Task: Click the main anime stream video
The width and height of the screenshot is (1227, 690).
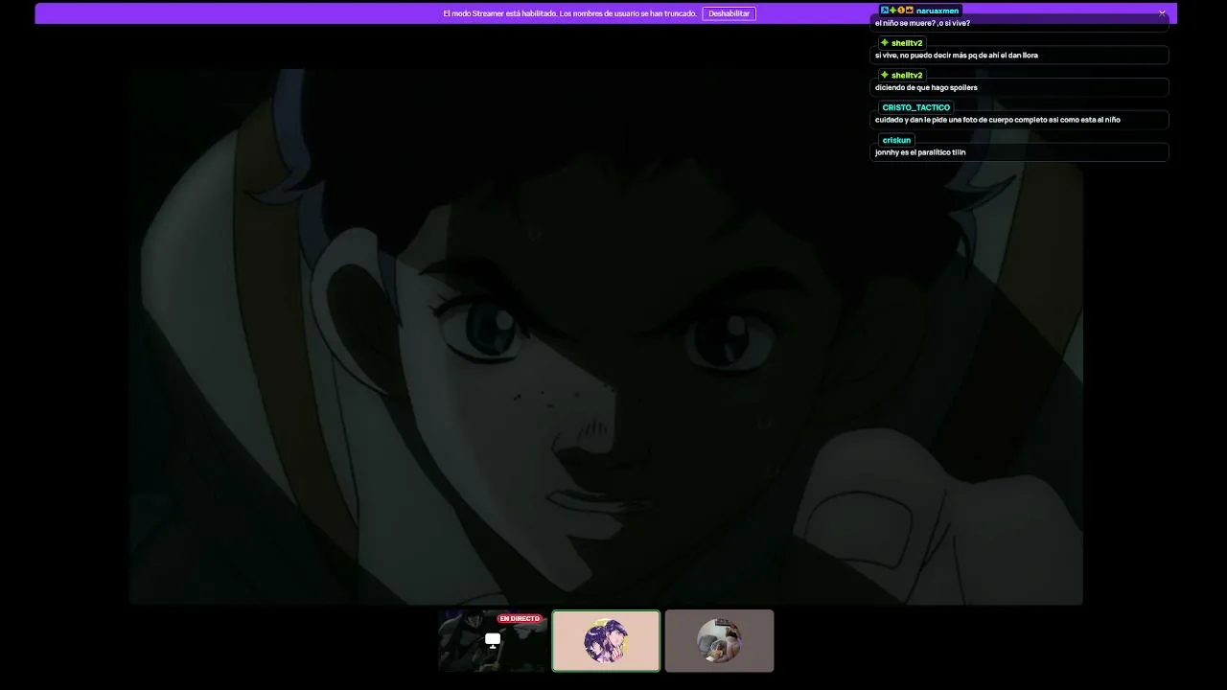Action: [x=606, y=336]
